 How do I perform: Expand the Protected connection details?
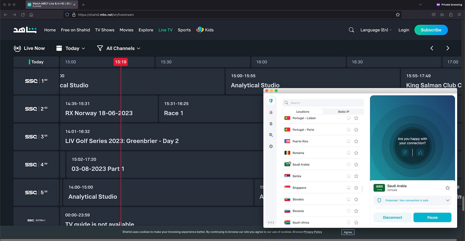click(x=448, y=200)
